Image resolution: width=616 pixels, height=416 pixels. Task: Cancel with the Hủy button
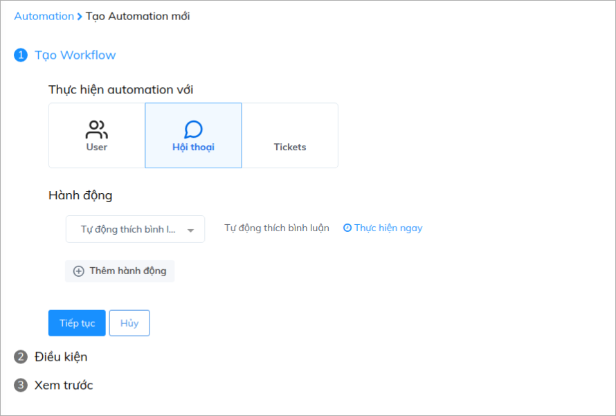click(x=129, y=323)
